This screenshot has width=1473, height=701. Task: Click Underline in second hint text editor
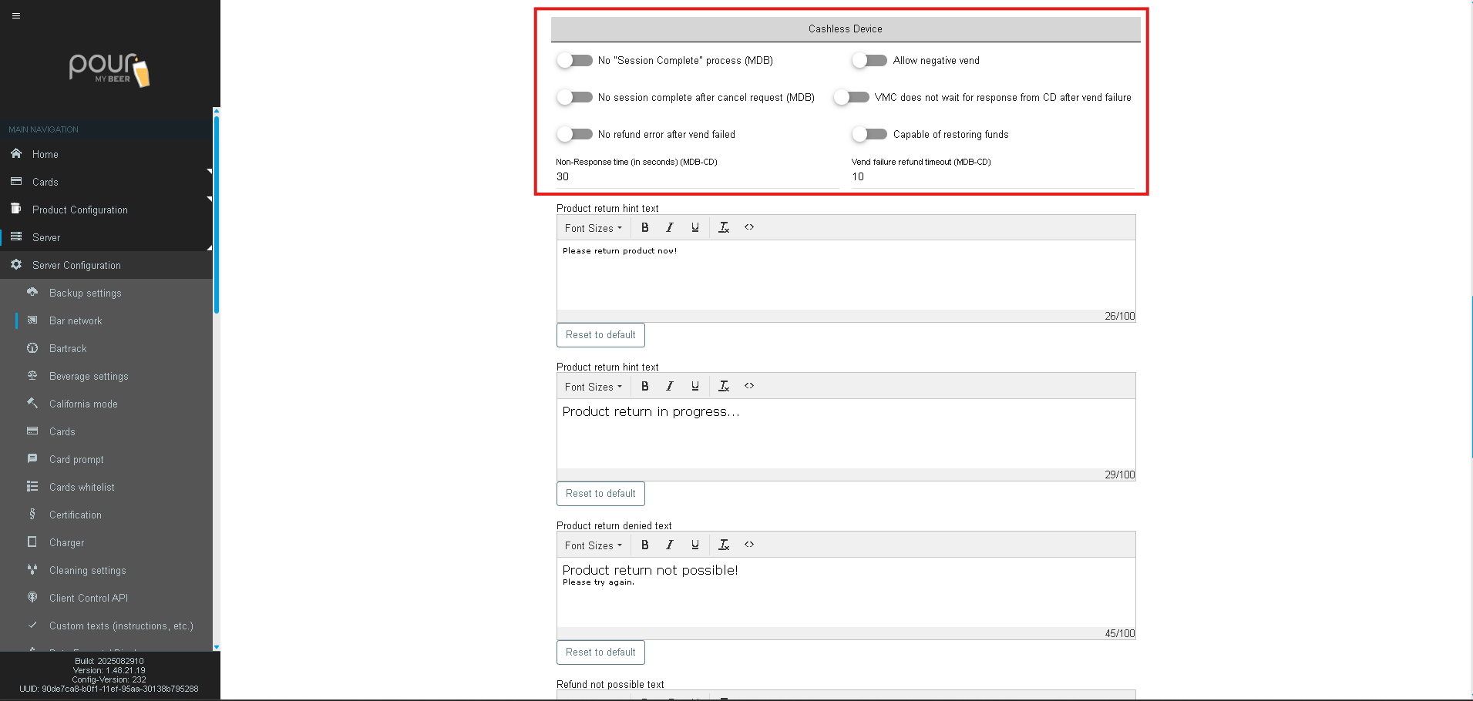point(695,387)
